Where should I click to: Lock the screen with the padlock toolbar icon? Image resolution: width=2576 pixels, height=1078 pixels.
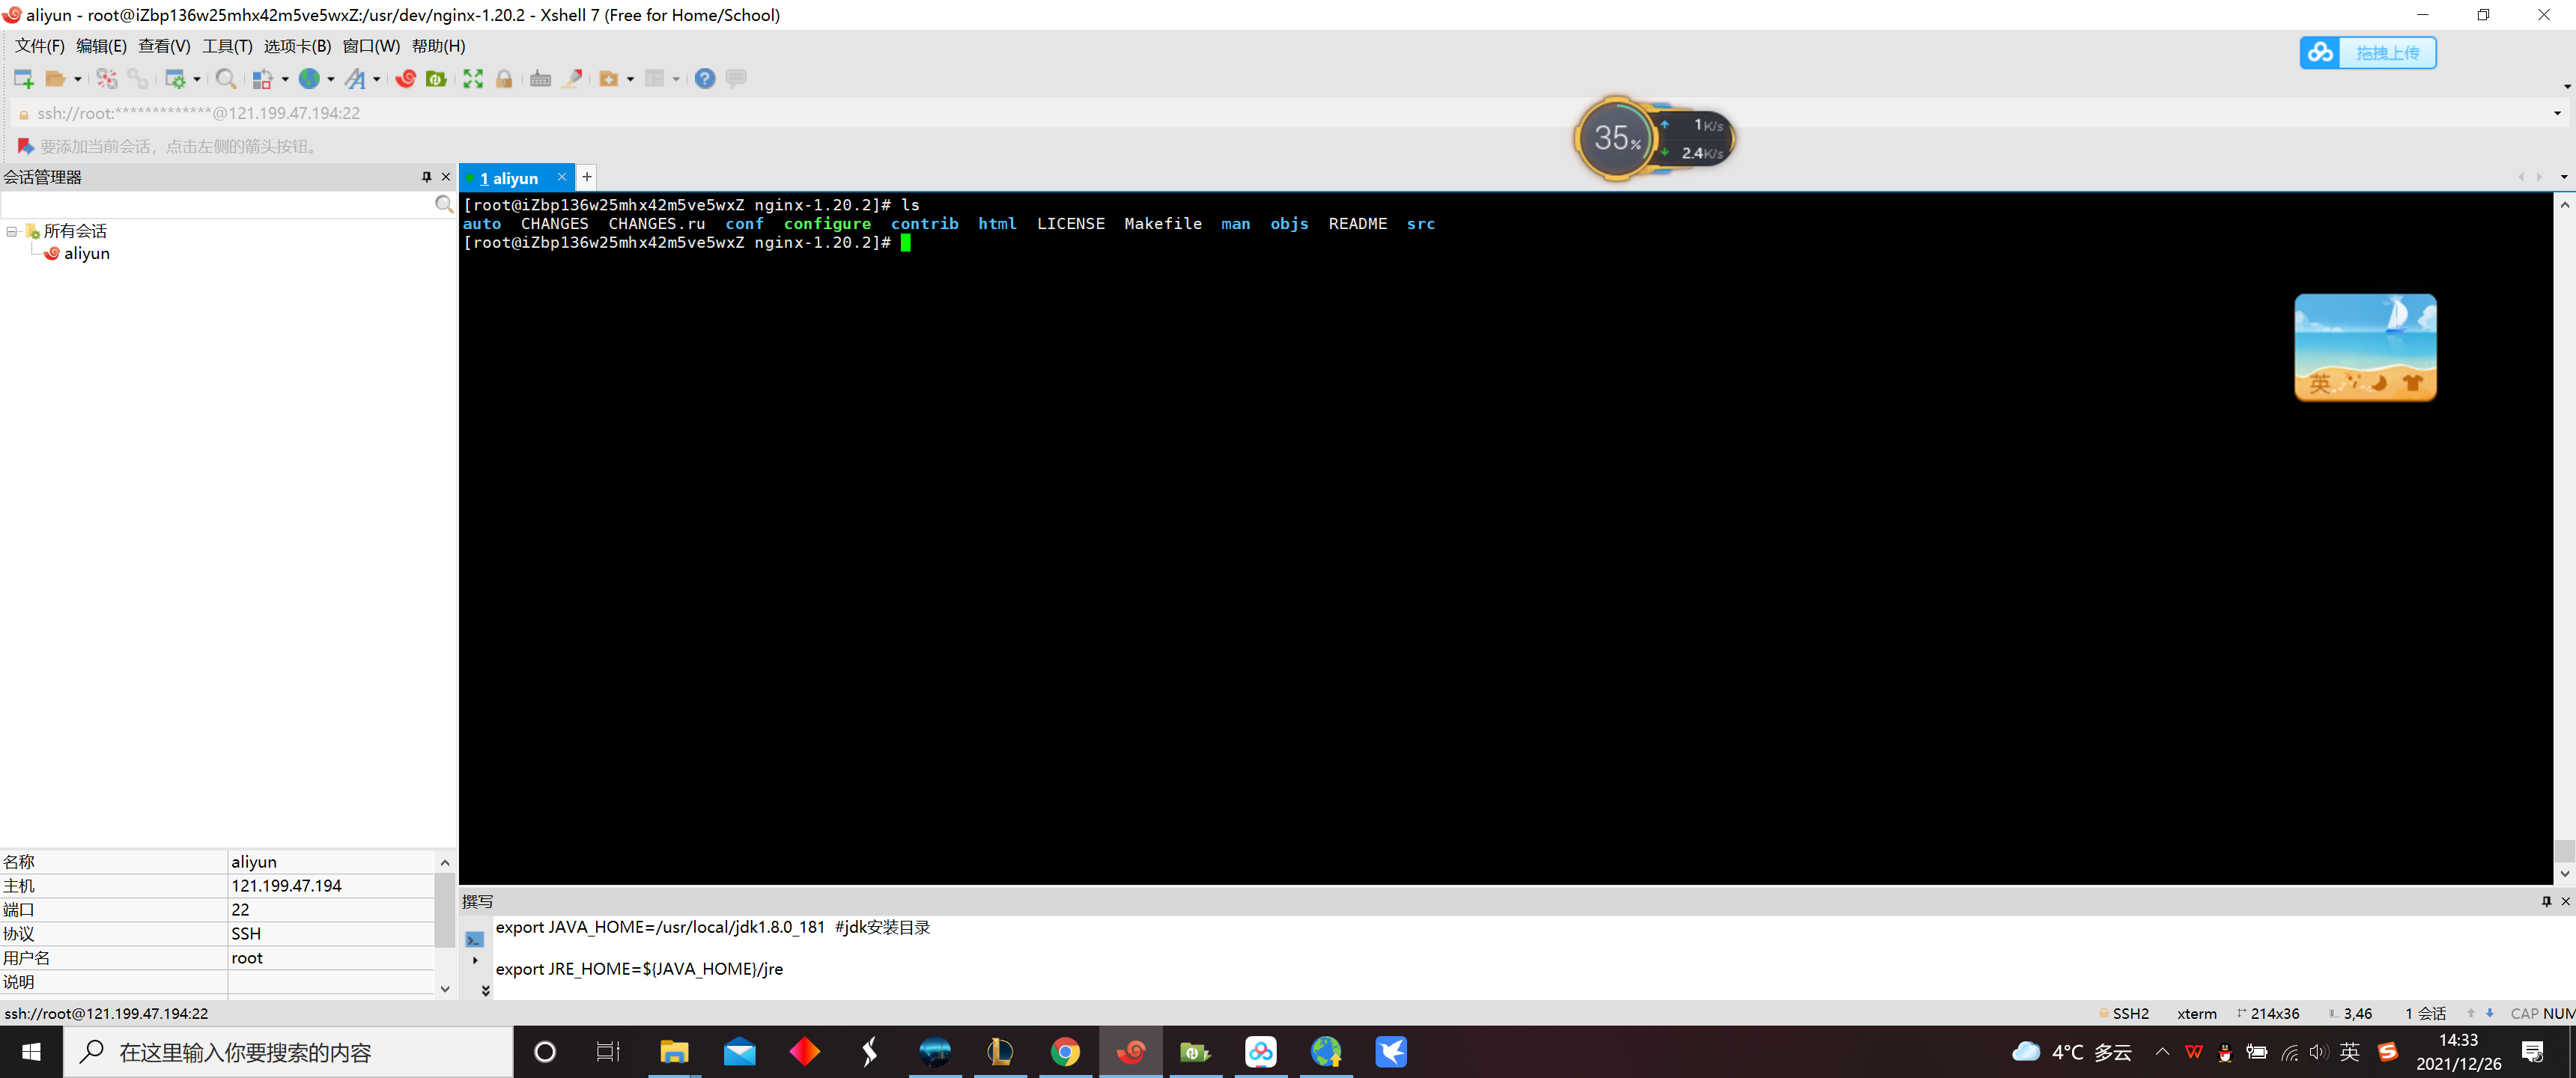pyautogui.click(x=505, y=78)
